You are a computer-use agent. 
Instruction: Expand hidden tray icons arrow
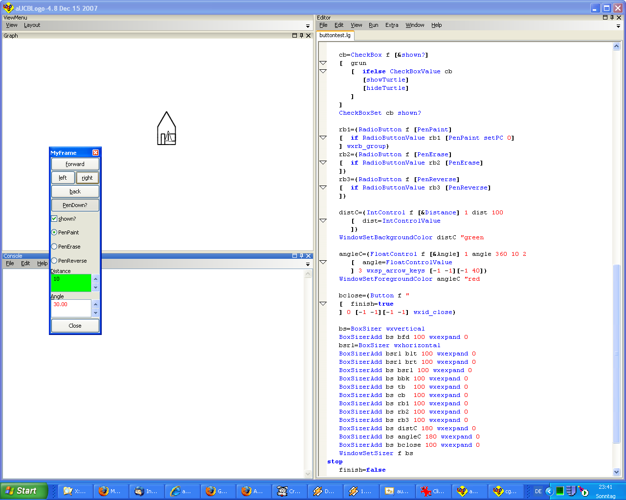tap(549, 491)
